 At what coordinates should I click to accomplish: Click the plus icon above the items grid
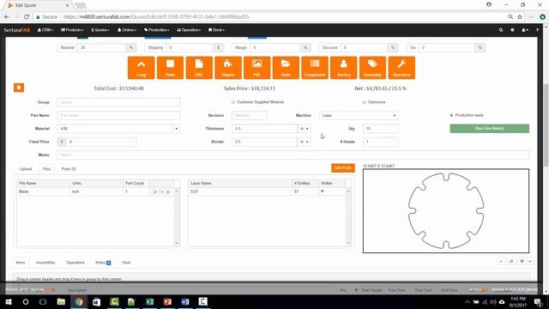[x=501, y=261]
